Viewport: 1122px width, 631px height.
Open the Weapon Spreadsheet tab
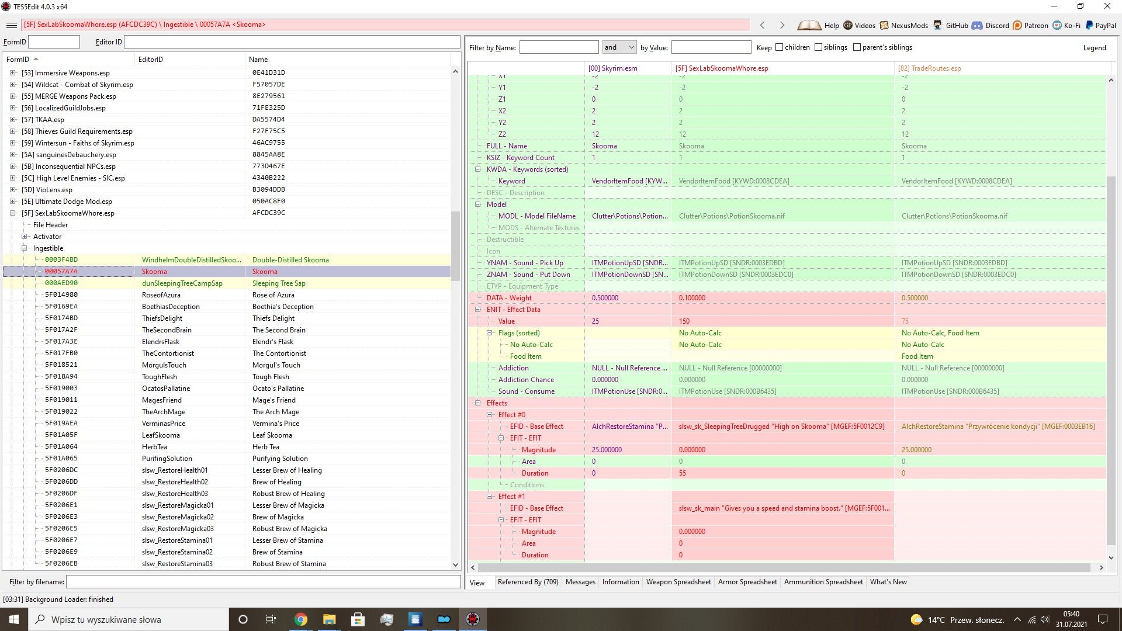tap(678, 582)
